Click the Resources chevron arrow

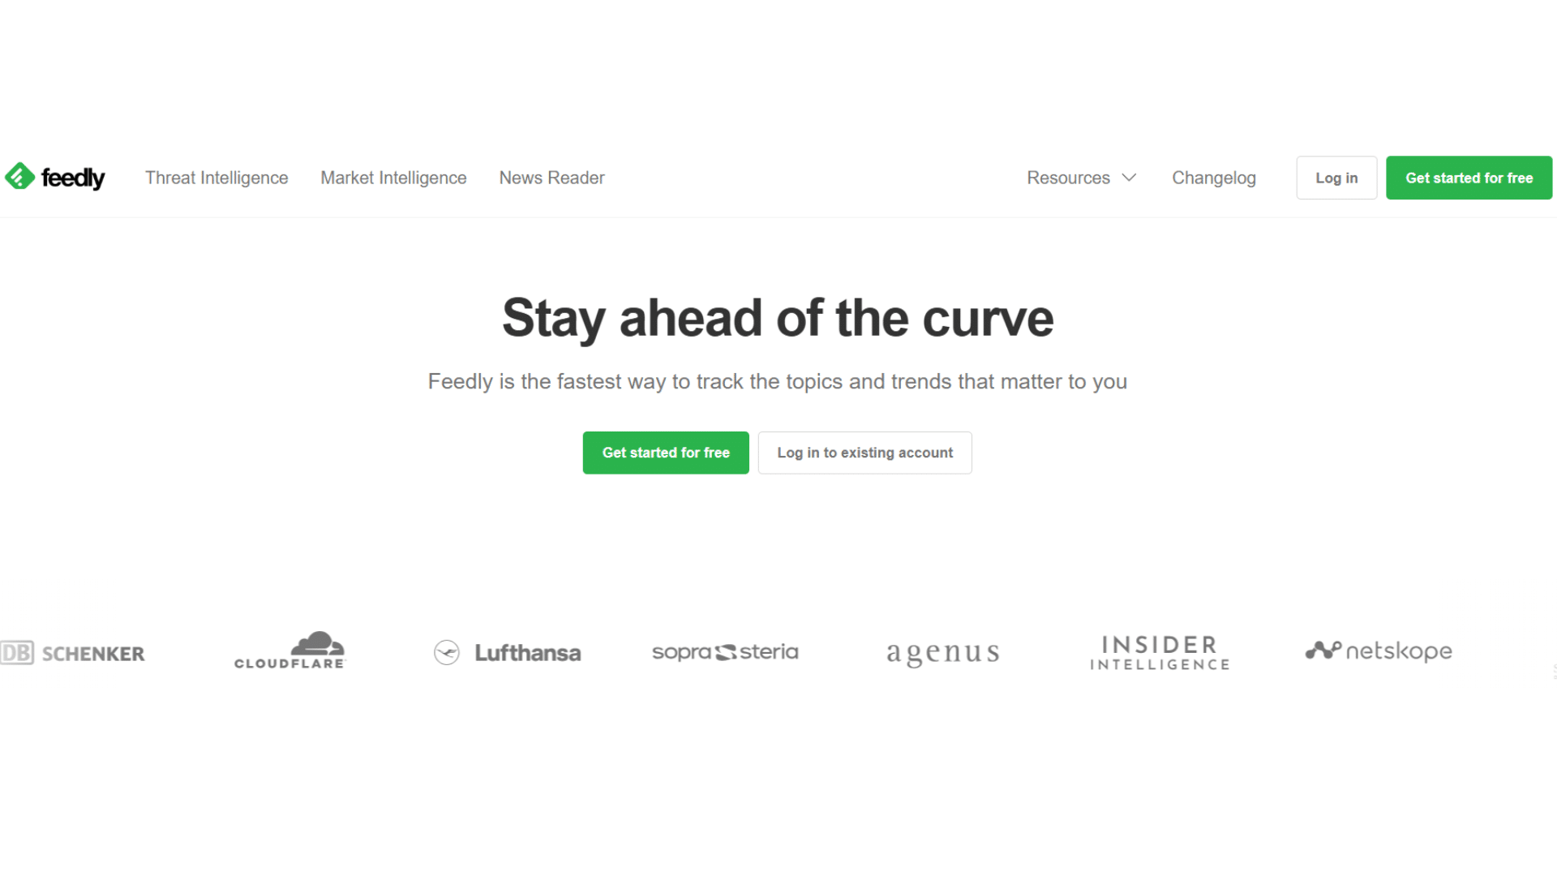tap(1130, 178)
